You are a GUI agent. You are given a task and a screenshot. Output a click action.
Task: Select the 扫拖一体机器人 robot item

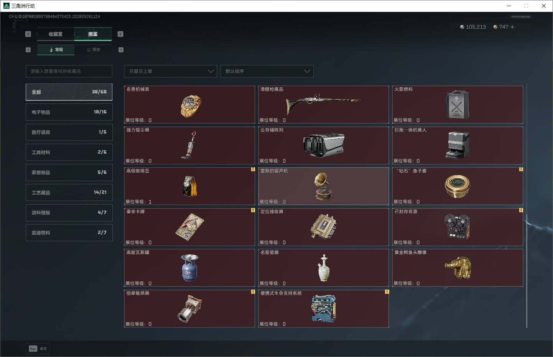458,146
